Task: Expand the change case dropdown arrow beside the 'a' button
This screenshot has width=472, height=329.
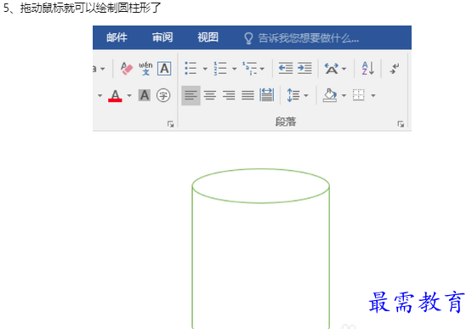Action: pos(103,69)
